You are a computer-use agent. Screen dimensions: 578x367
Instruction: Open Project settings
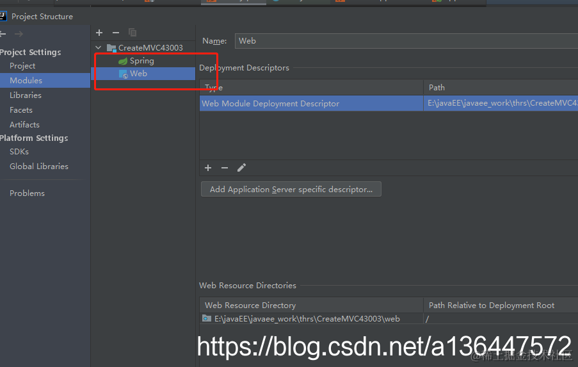point(22,66)
